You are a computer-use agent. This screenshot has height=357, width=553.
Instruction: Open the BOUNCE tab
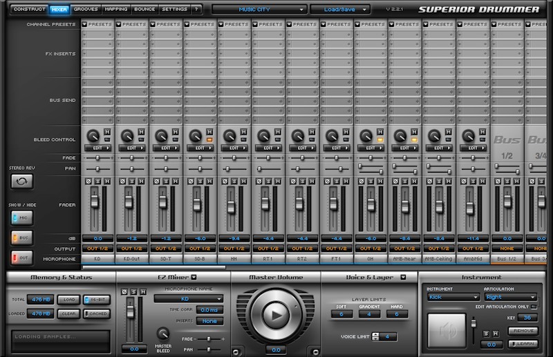point(144,9)
